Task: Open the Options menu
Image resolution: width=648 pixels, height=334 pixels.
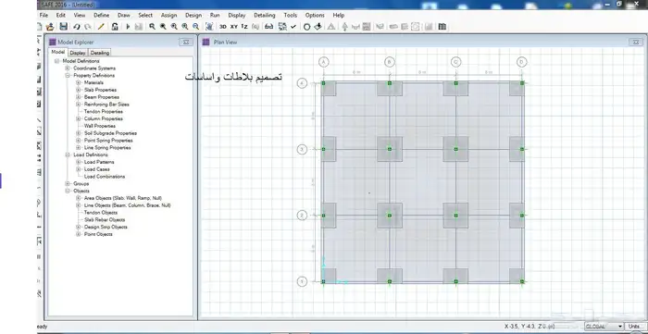Action: coord(315,15)
